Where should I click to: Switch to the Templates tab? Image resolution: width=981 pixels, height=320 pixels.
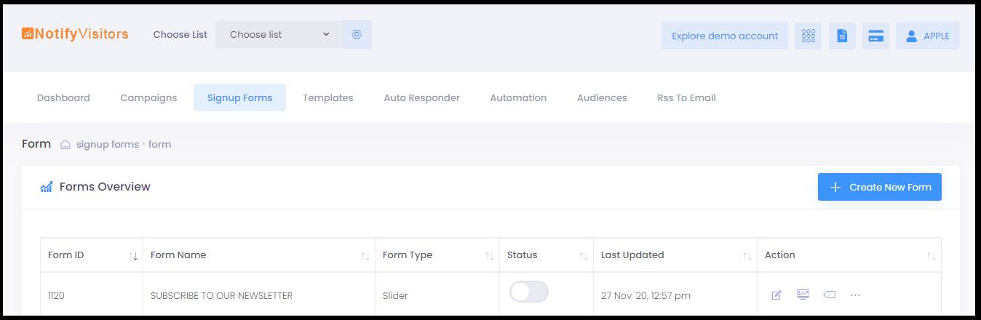click(x=328, y=97)
